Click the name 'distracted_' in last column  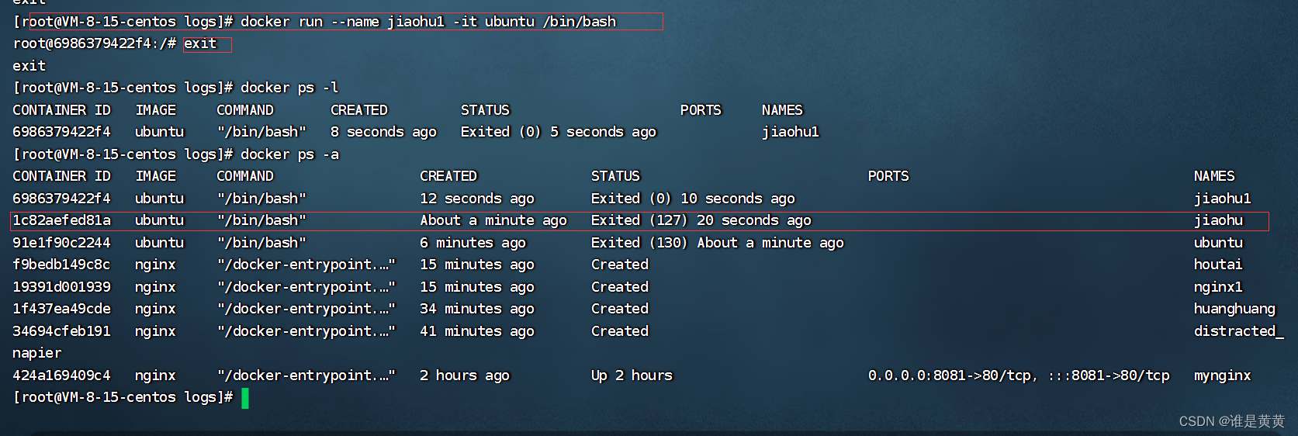click(1239, 331)
